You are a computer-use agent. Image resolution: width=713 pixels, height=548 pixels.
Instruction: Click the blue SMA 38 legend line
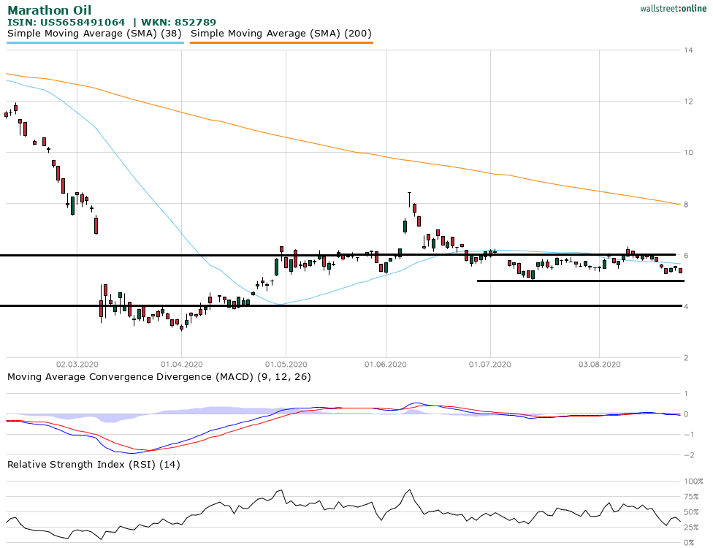pyautogui.click(x=95, y=42)
